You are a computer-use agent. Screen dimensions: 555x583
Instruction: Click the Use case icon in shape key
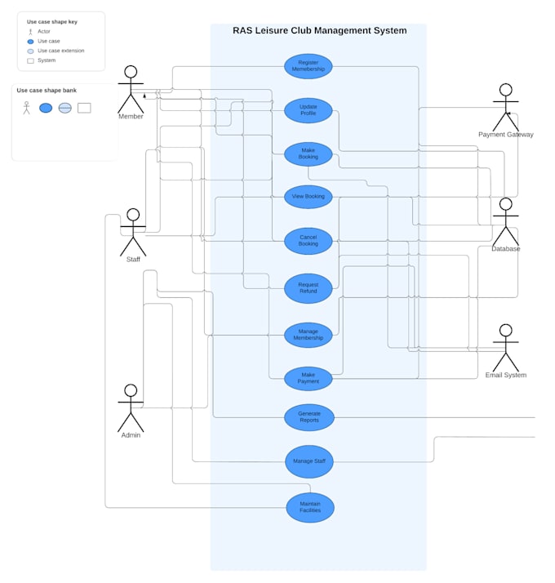(30, 42)
